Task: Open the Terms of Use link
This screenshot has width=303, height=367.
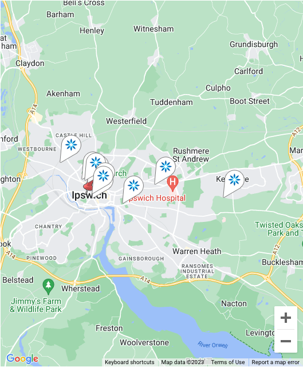Action: click(x=228, y=362)
